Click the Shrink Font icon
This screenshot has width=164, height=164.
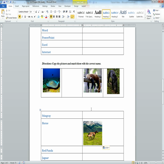point(39,12)
